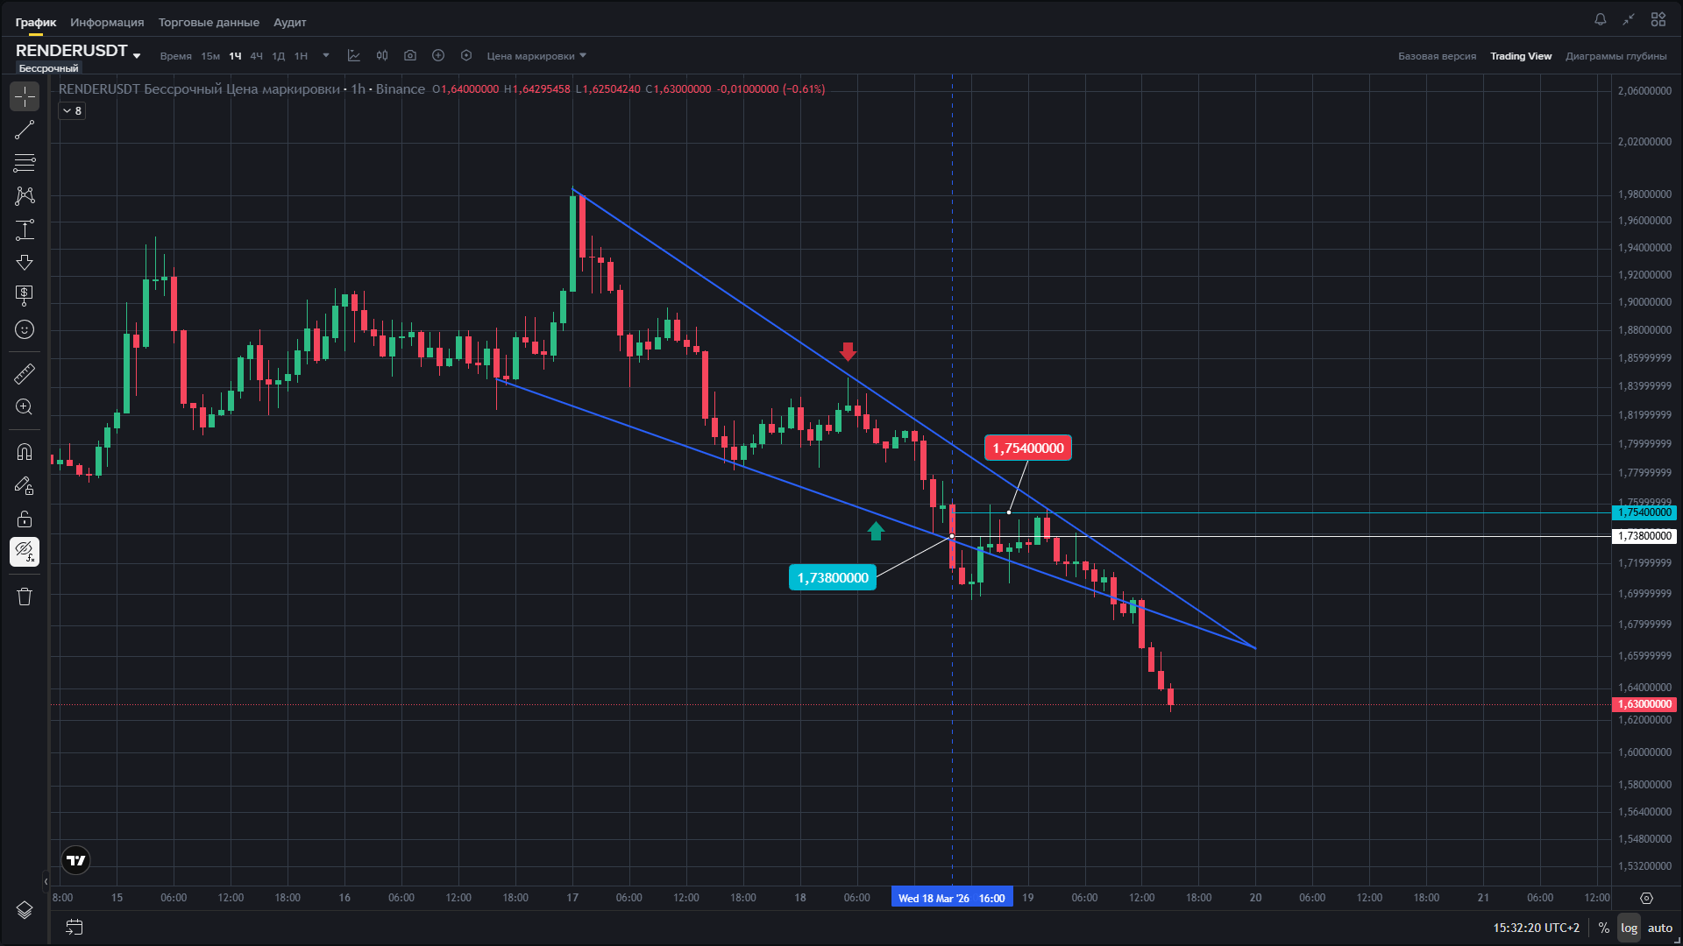Select the 4Ч timeframe interval
Screen dimensions: 1683x946
point(256,56)
